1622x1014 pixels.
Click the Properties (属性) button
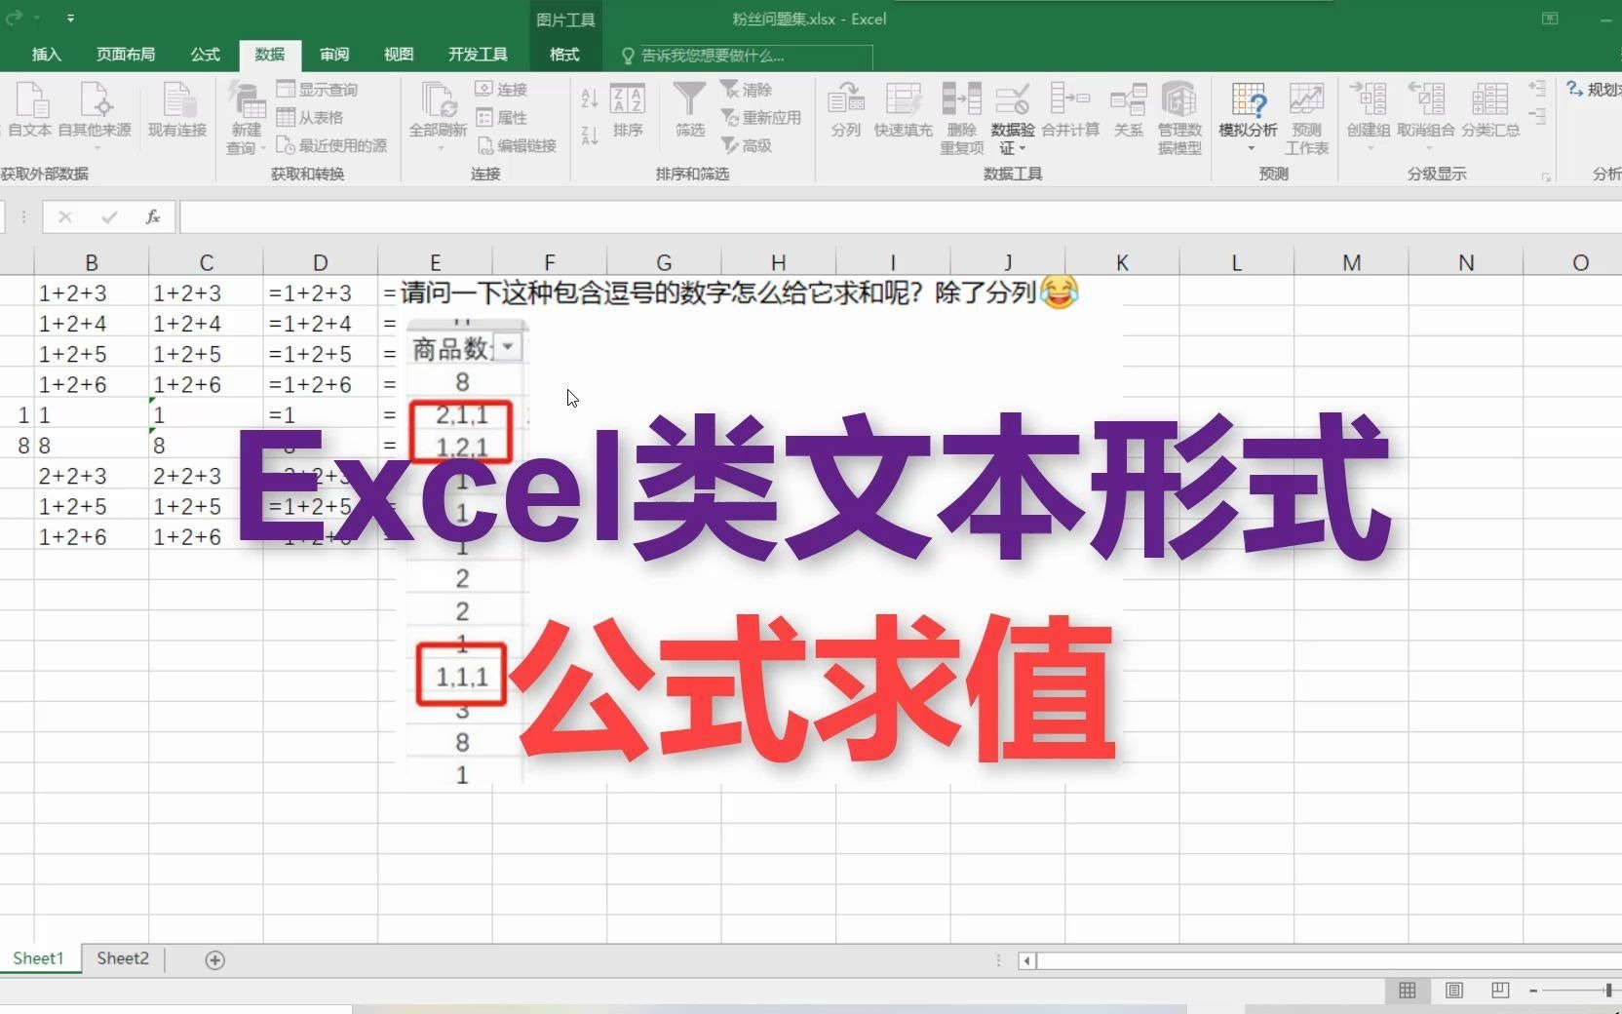tap(501, 117)
